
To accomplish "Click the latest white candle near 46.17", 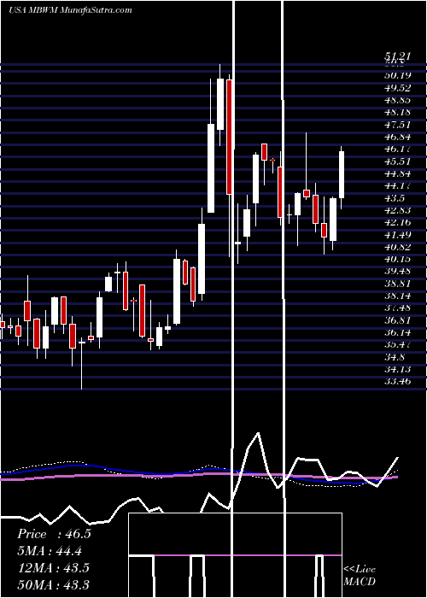I will [342, 174].
